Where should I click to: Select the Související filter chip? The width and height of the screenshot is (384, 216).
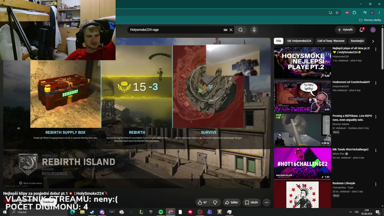coord(357,41)
